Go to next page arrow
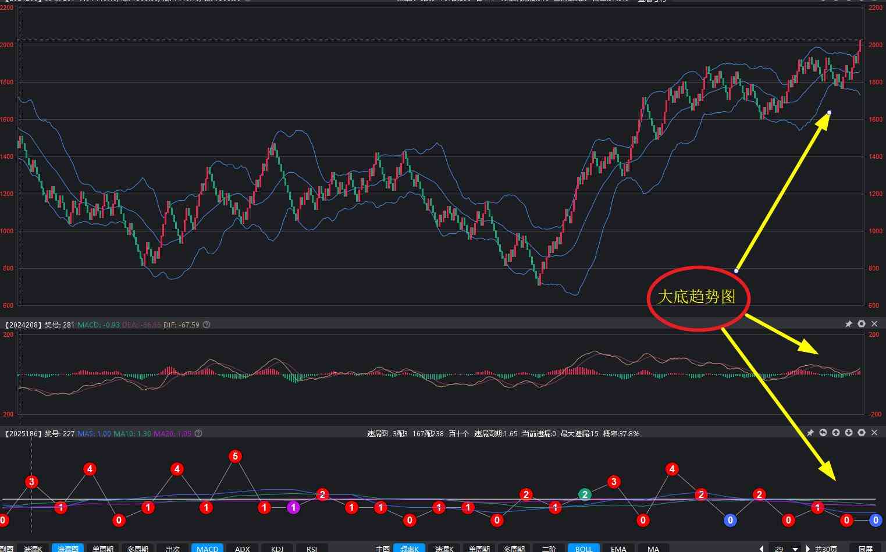 click(808, 549)
